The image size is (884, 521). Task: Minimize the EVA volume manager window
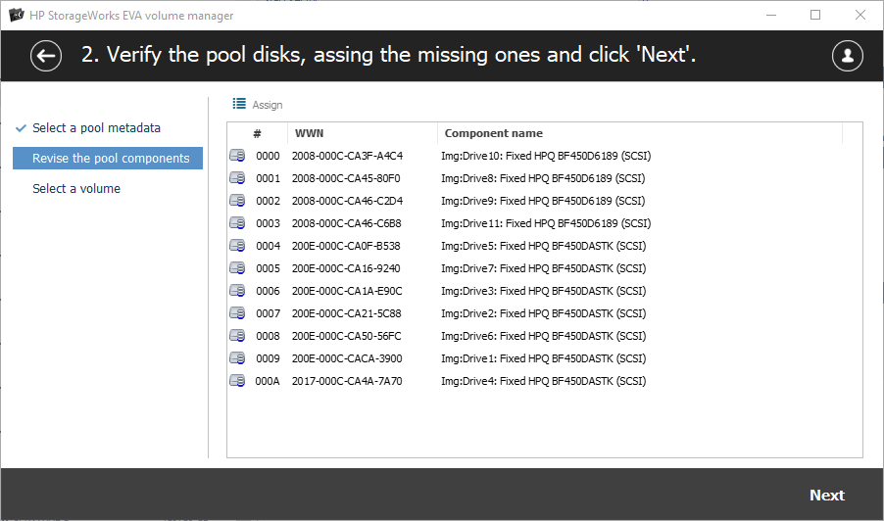pos(771,16)
